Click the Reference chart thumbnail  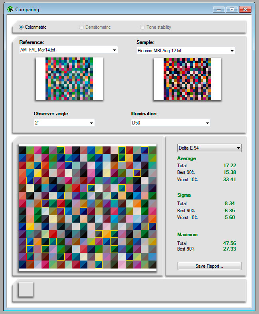69,79
